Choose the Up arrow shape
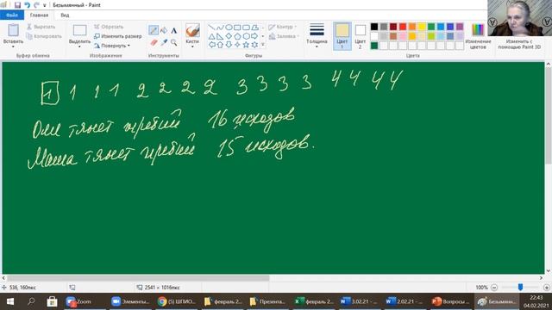 tap(220, 45)
